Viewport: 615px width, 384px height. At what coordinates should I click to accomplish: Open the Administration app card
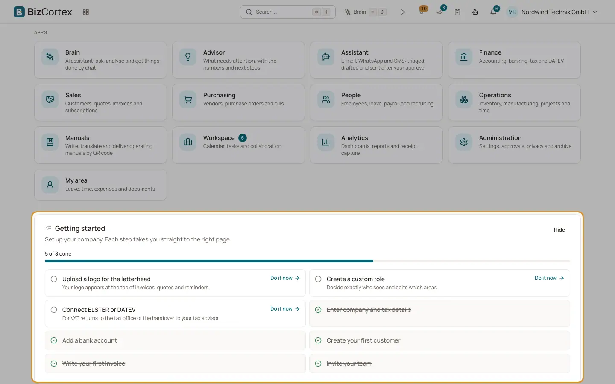pyautogui.click(x=514, y=145)
